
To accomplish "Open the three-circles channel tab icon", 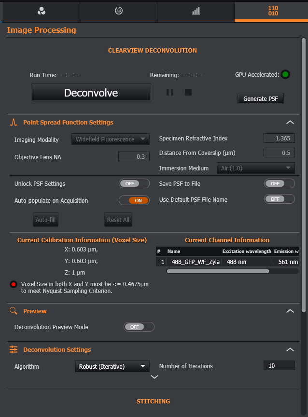I will (x=41, y=11).
